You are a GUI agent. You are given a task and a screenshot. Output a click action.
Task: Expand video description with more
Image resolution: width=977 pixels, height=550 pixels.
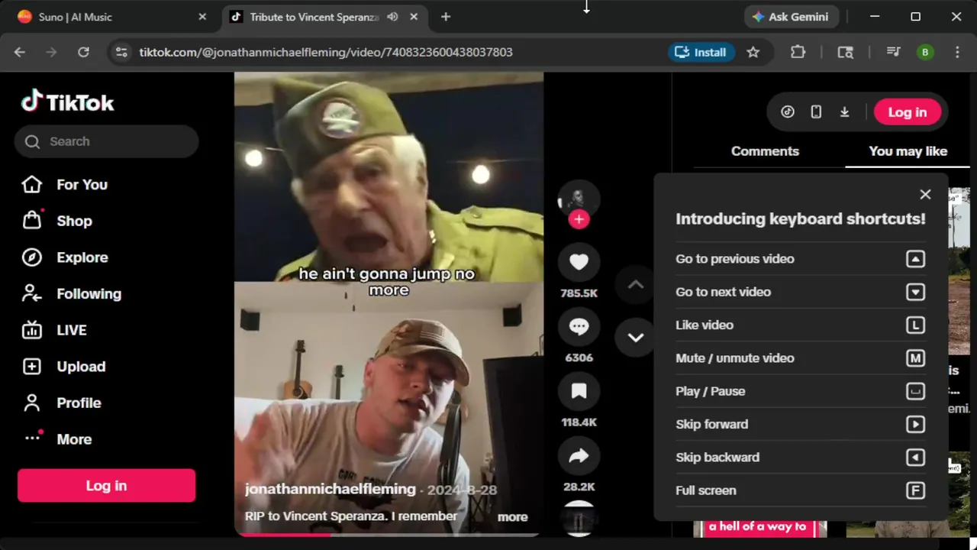[x=512, y=517]
